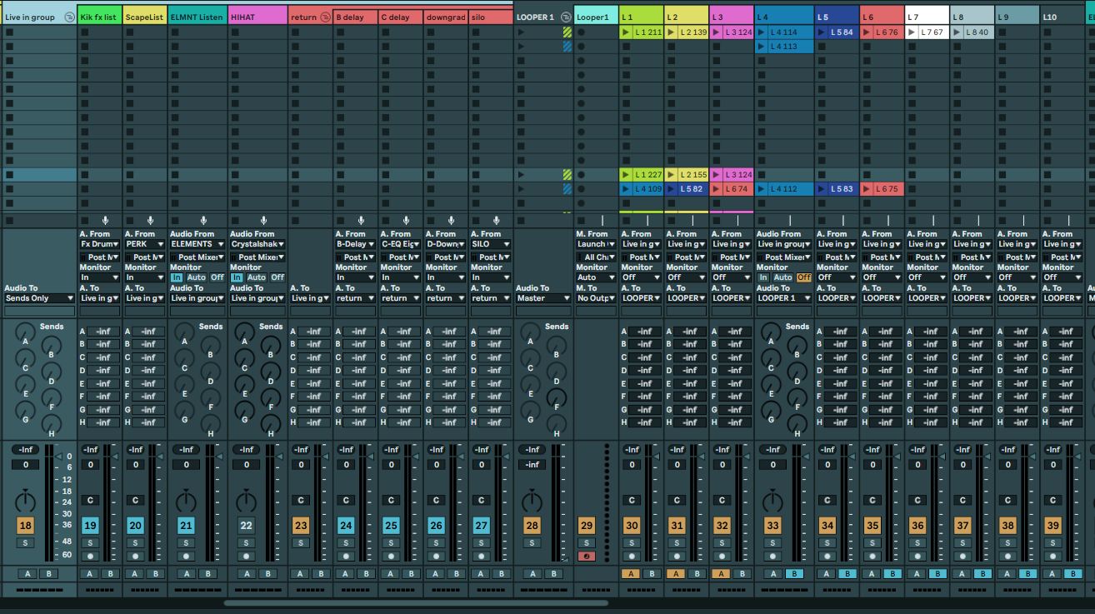Open the Audio From dropdown on HIHAT
The height and width of the screenshot is (614, 1095).
(257, 244)
